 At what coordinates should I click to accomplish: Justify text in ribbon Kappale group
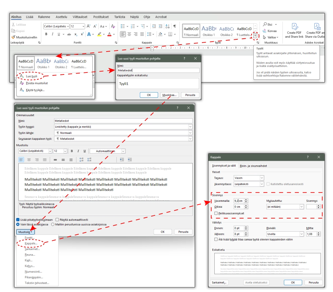(x=142, y=34)
